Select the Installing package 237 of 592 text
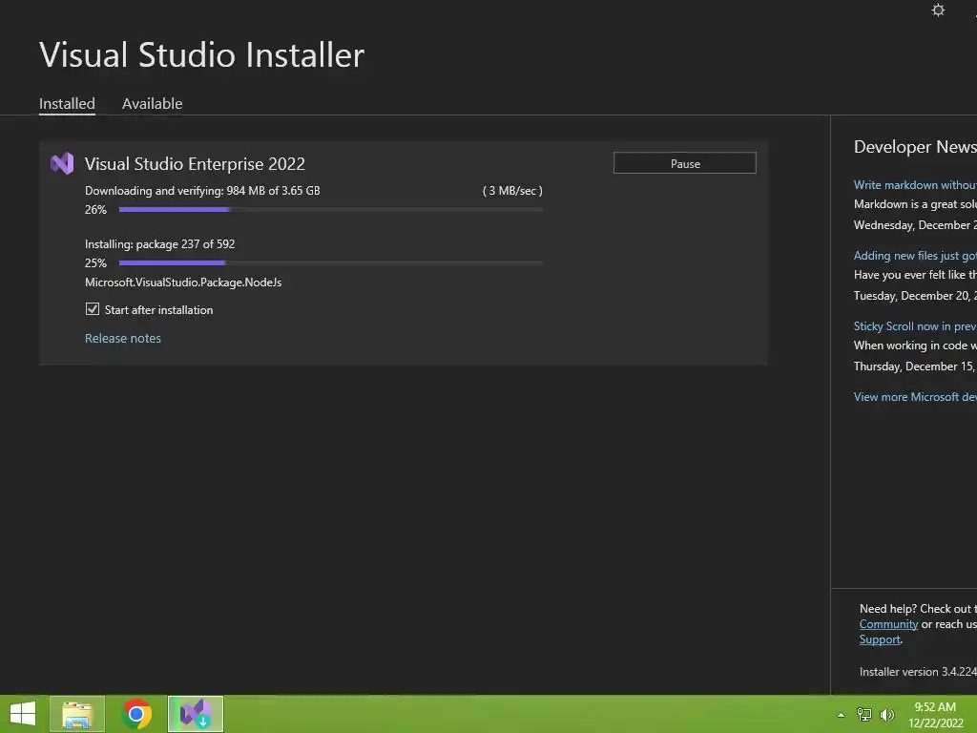 pos(159,243)
